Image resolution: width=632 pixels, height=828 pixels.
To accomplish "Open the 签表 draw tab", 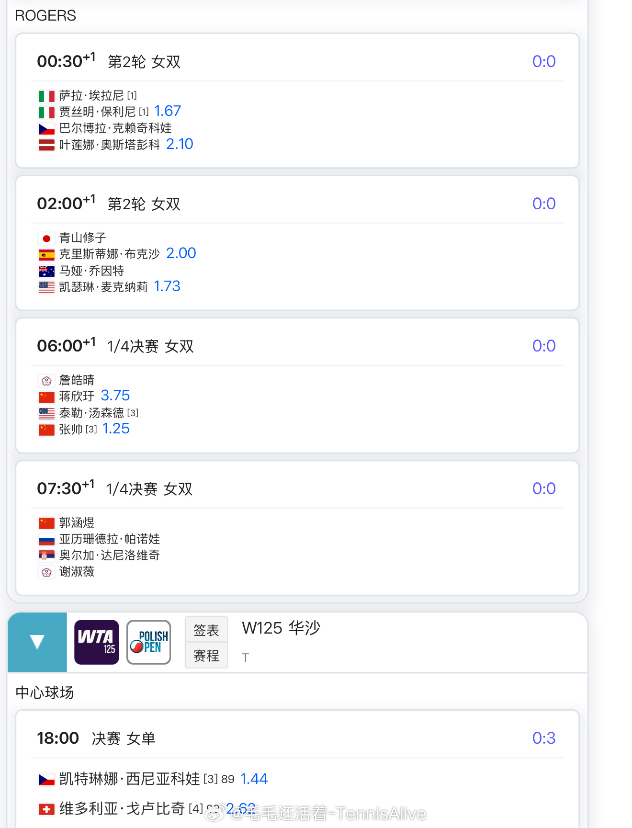I will pyautogui.click(x=206, y=630).
